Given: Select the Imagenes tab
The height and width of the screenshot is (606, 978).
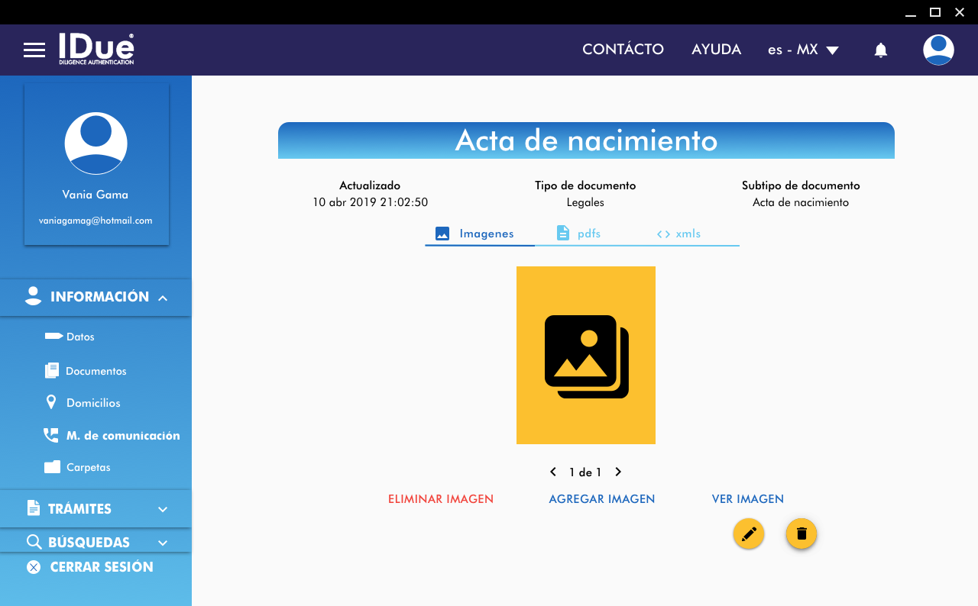Looking at the screenshot, I should pos(475,234).
